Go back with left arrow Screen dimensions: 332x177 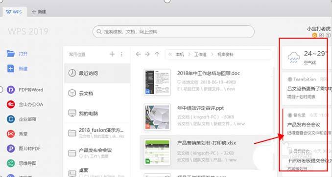[138, 54]
